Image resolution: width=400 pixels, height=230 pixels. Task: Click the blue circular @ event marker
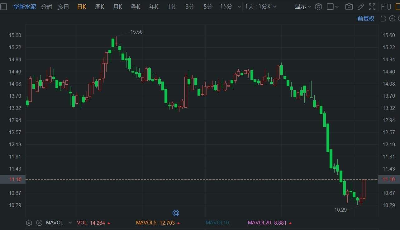pyautogui.click(x=176, y=213)
